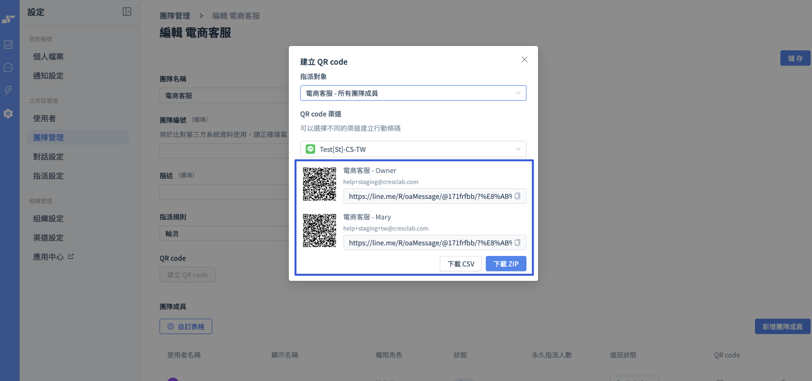The image size is (812, 381).
Task: Open 渠道設定 page
Action: (x=48, y=238)
